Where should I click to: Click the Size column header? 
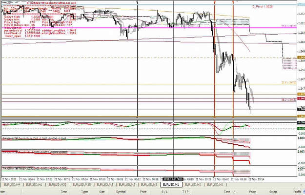[x=102, y=192]
